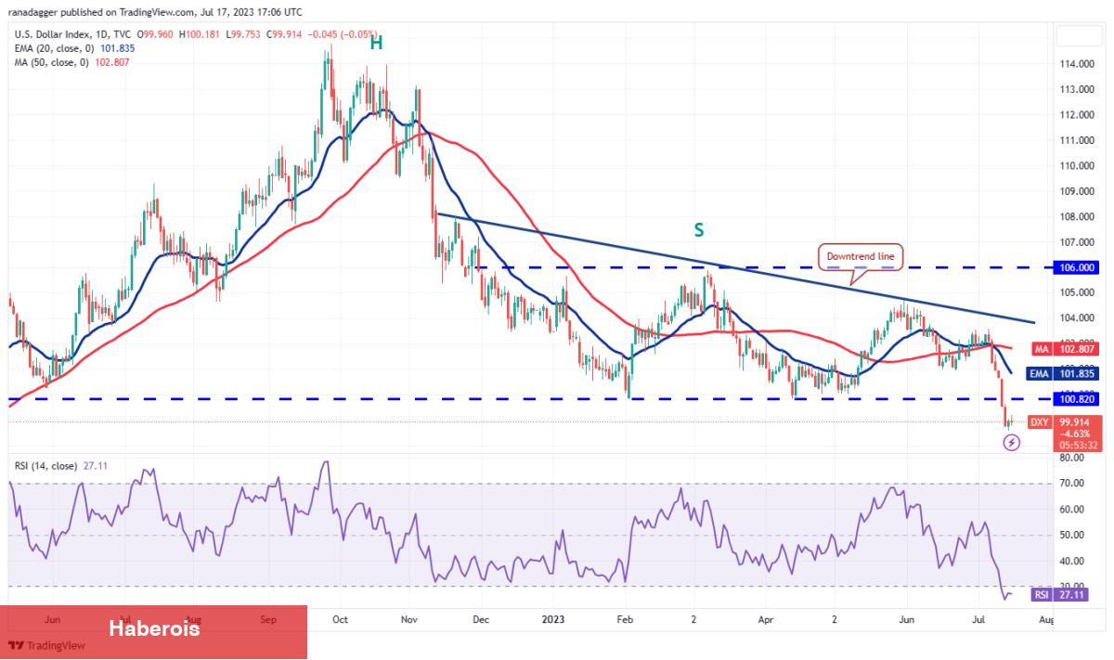
Task: Click the 05:53:32 countdown timer
Action: (x=1080, y=445)
